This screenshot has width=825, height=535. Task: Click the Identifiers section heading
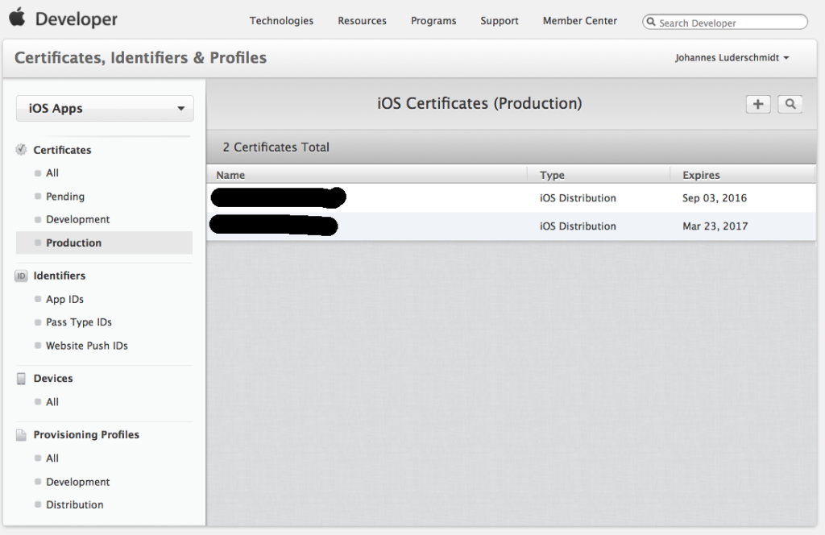pyautogui.click(x=59, y=276)
